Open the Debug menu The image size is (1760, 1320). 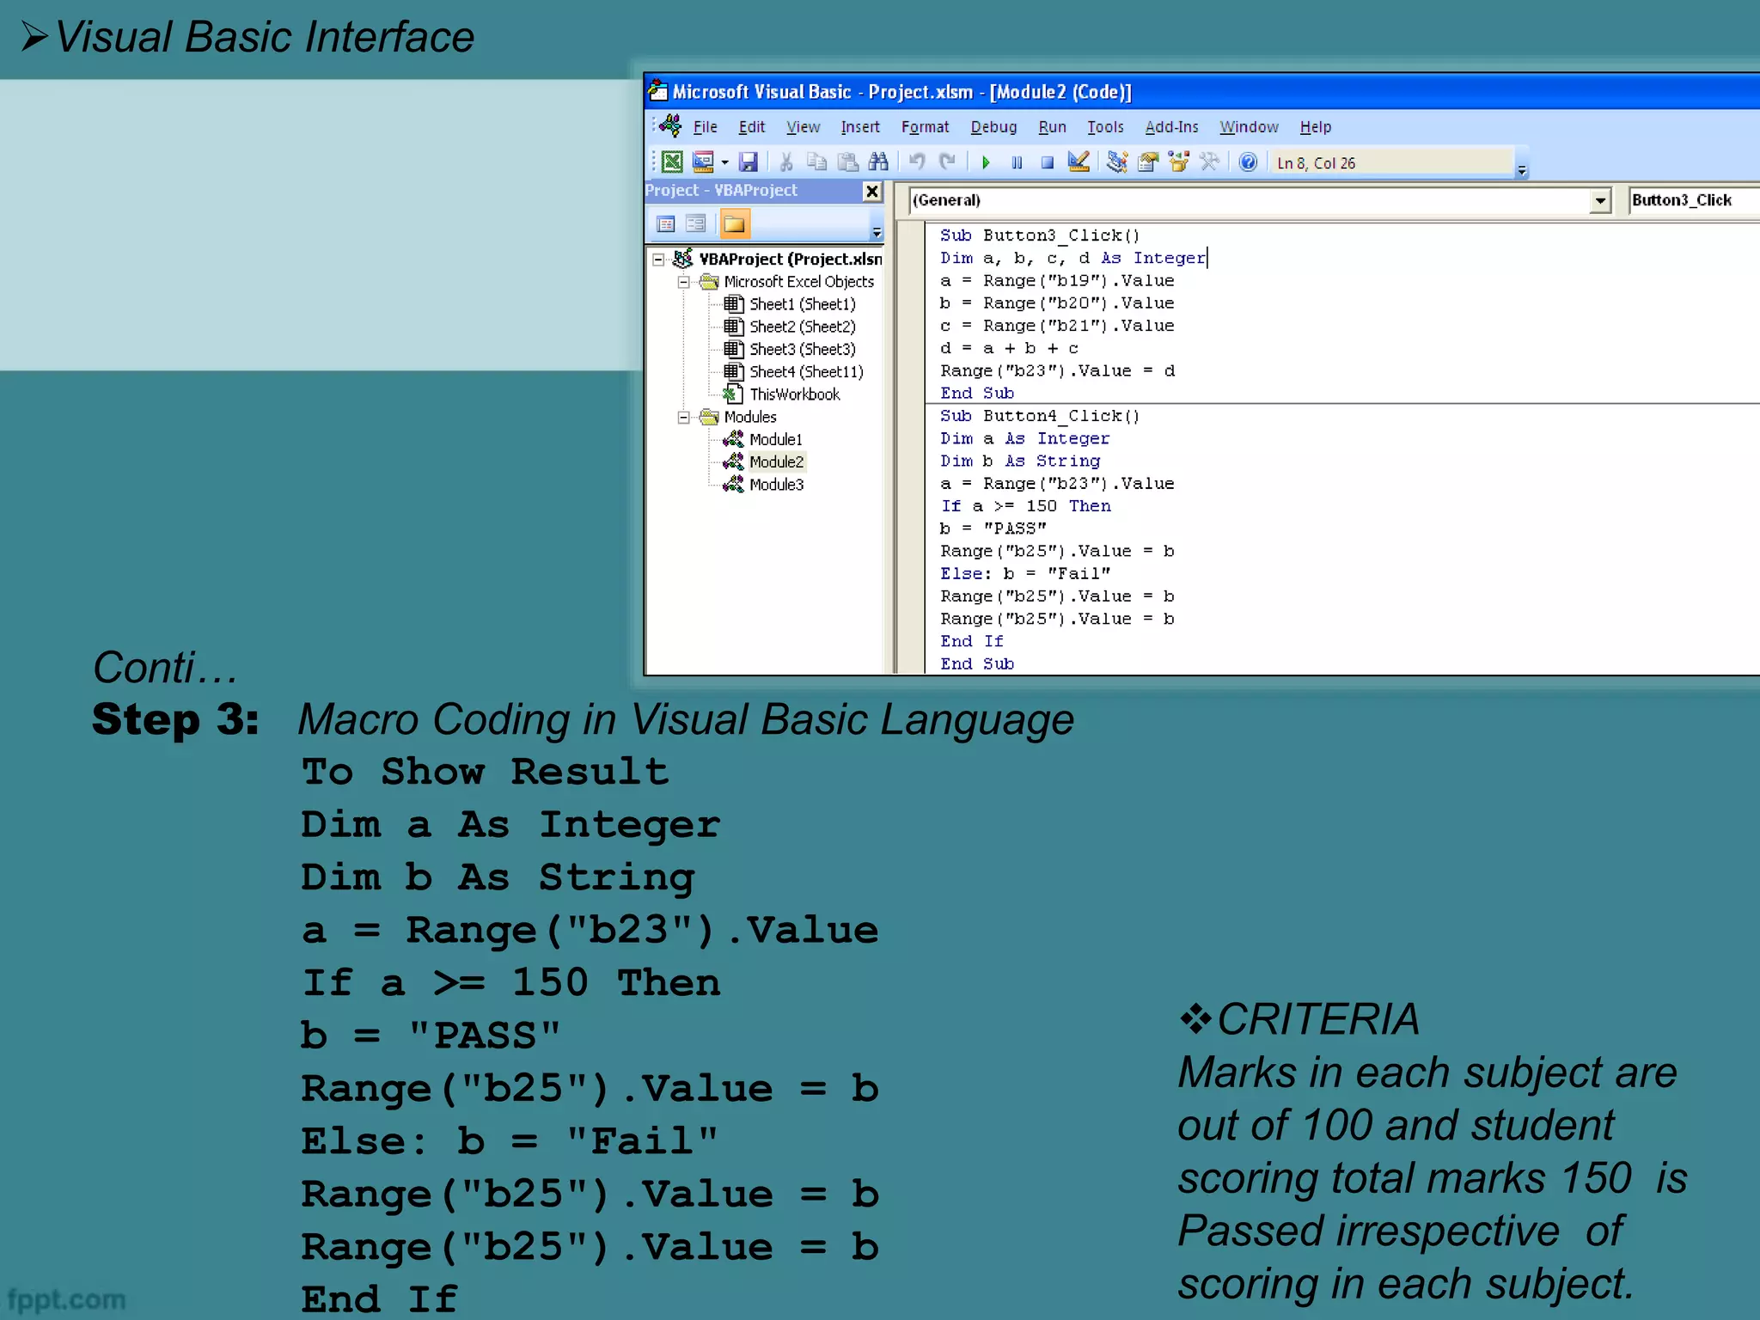click(993, 127)
